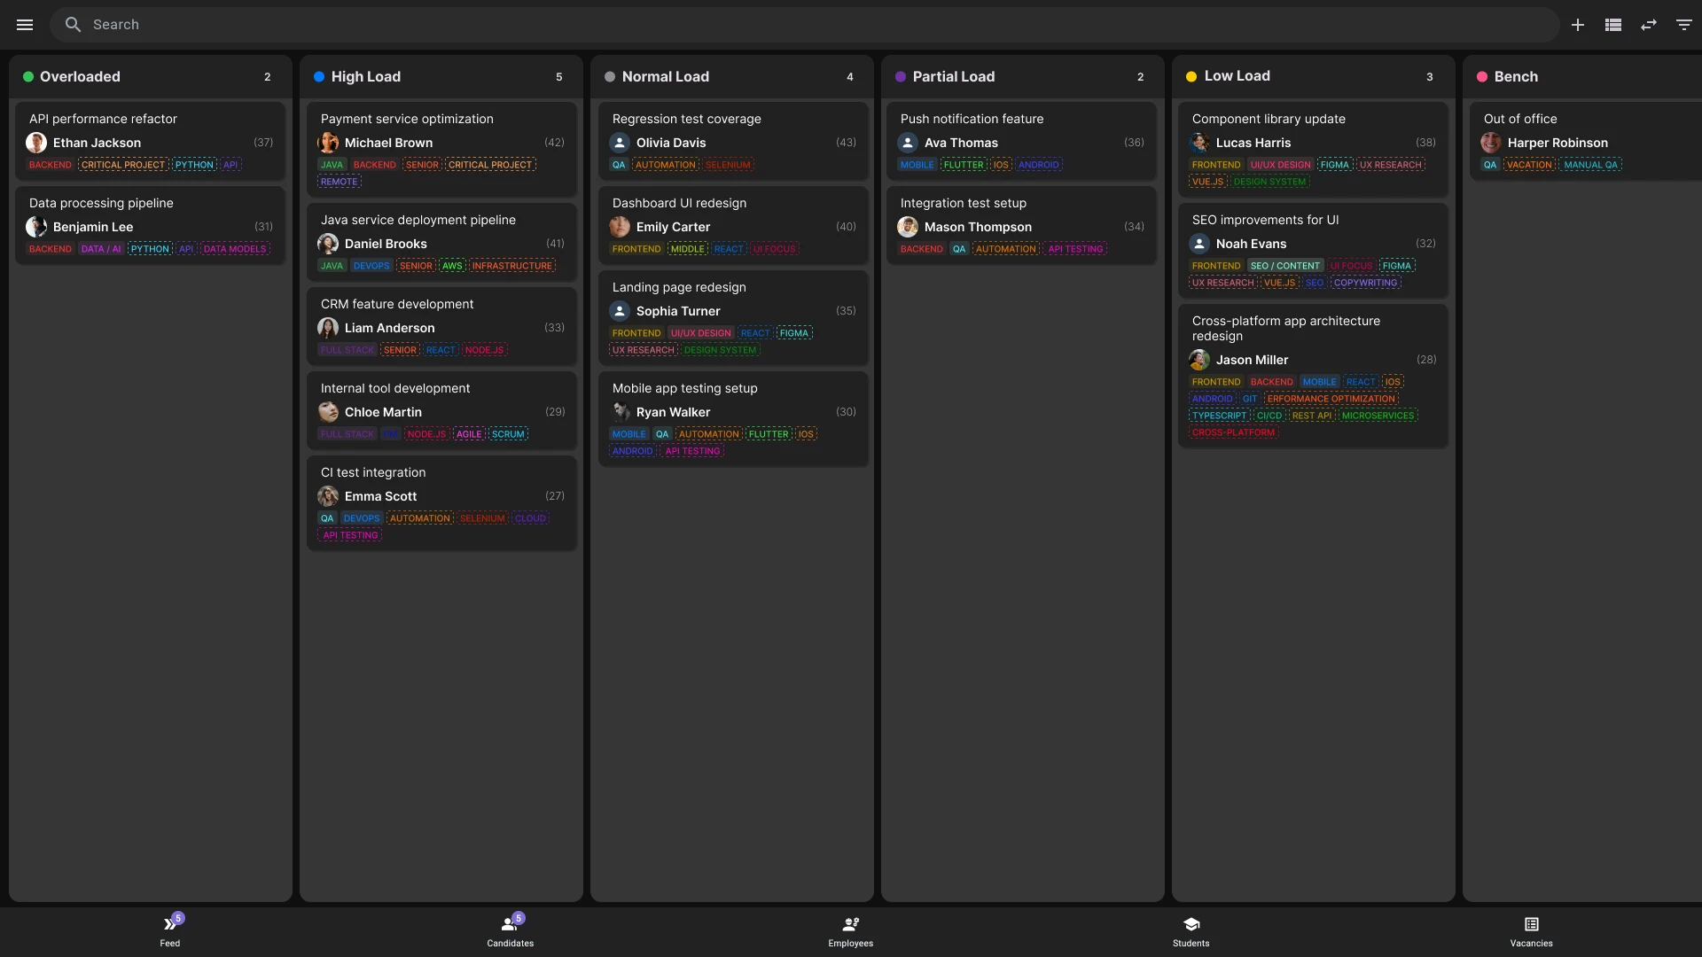The height and width of the screenshot is (957, 1702).
Task: Select the Employees tab
Action: 850,930
